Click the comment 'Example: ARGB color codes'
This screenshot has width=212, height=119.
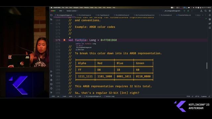(95, 27)
